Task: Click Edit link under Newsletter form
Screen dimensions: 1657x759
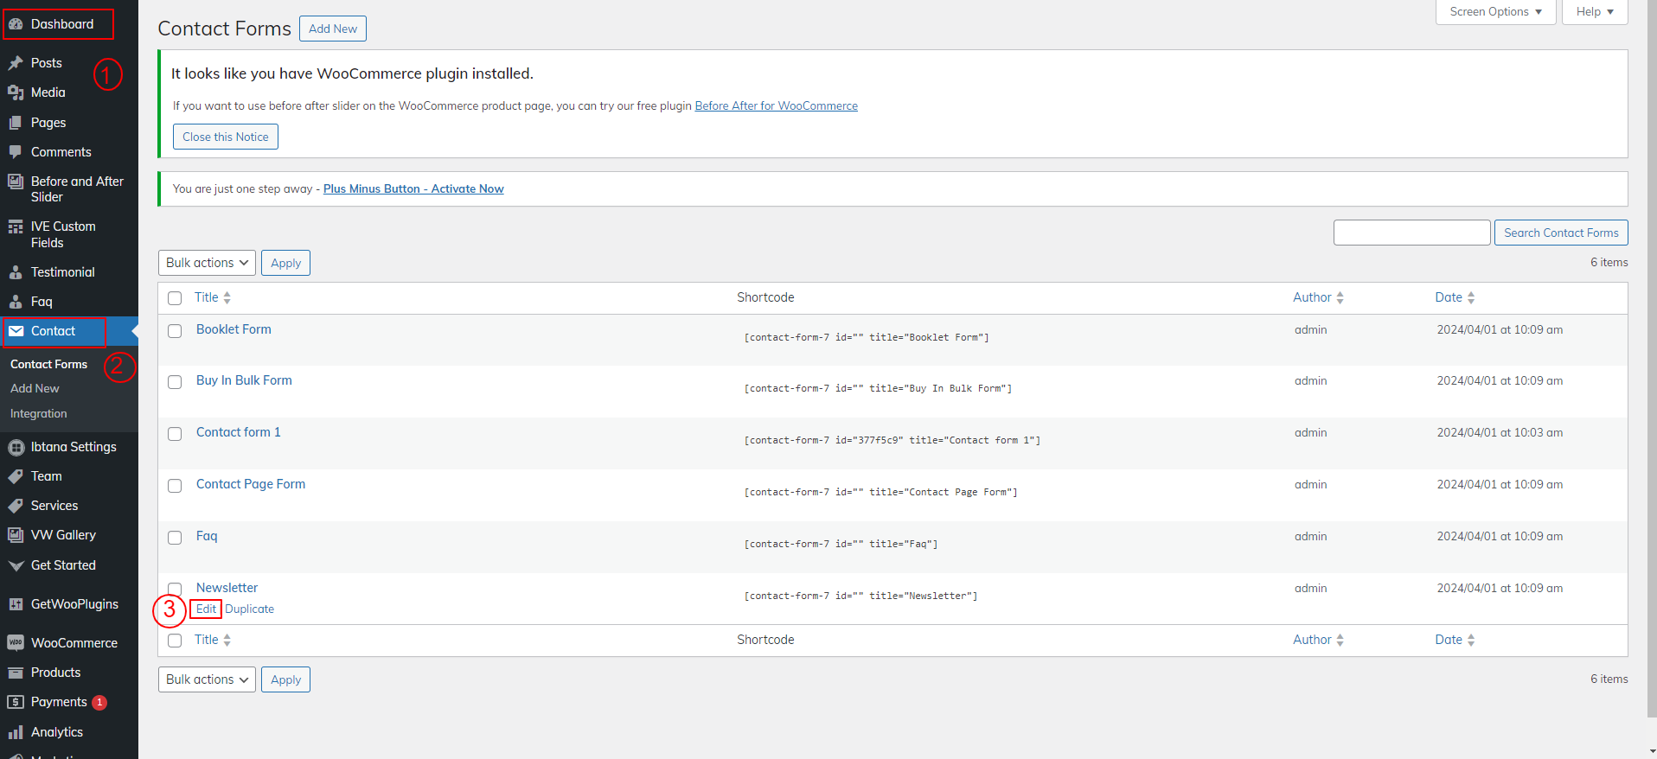Action: (x=206, y=609)
